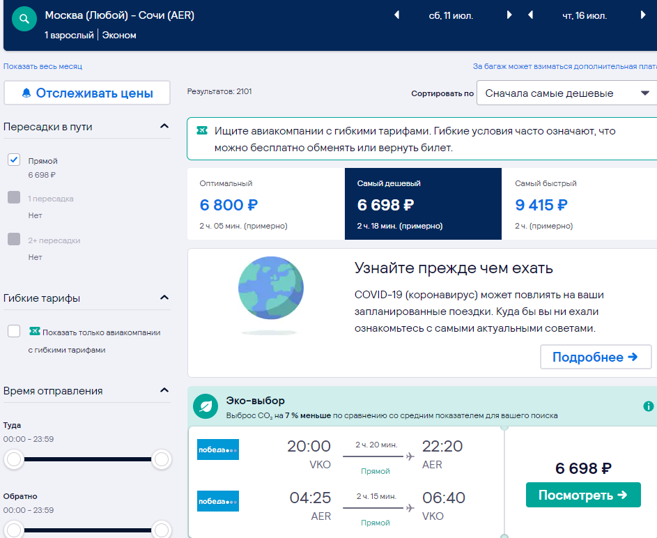The image size is (657, 538).
Task: Click Посмотреть for the 6 698 ₽ flight
Action: point(583,495)
